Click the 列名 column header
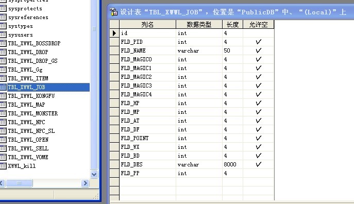Screen dimensions: 354x204 point(147,24)
